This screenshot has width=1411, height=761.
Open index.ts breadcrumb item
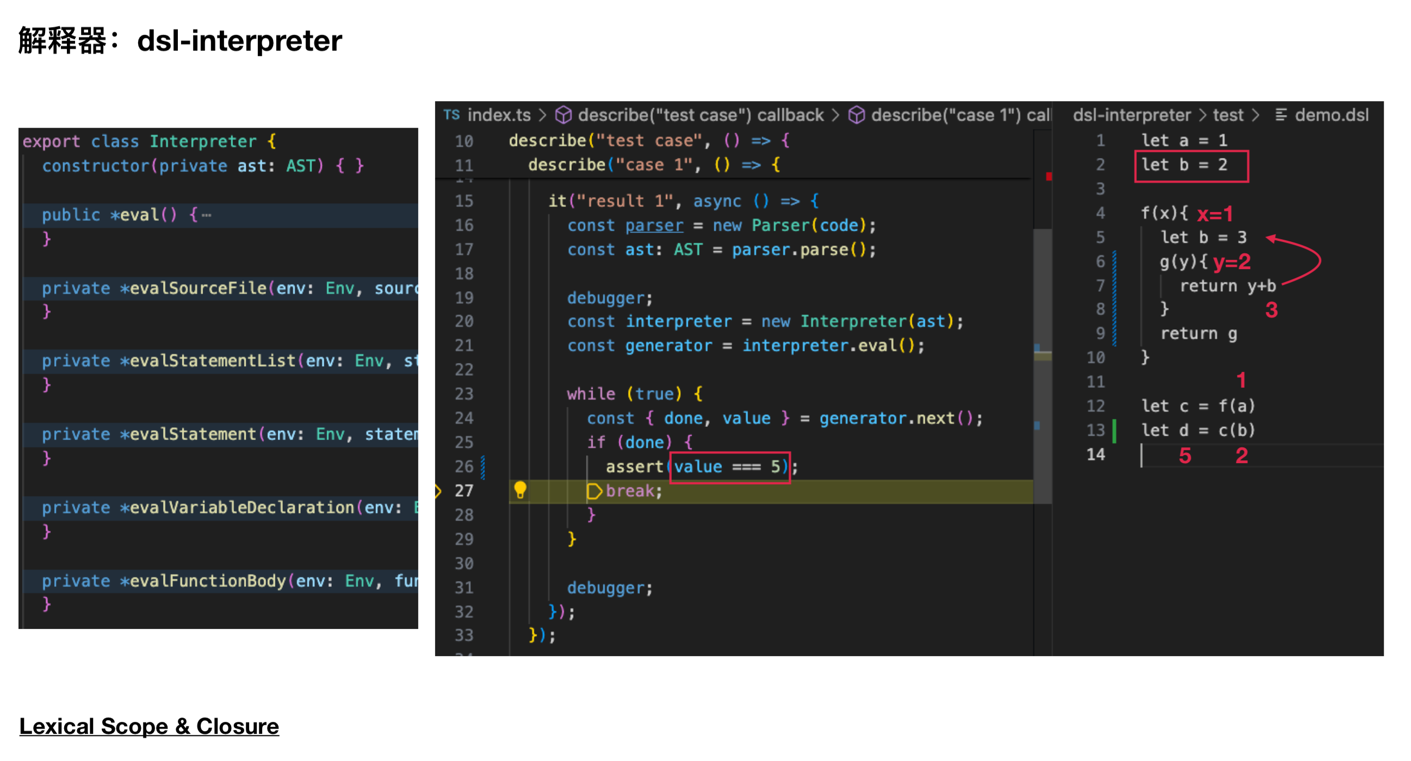click(x=498, y=115)
